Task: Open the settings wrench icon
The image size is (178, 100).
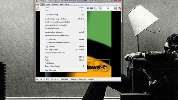Action: (115, 8)
